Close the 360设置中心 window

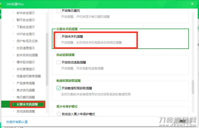(x=192, y=4)
